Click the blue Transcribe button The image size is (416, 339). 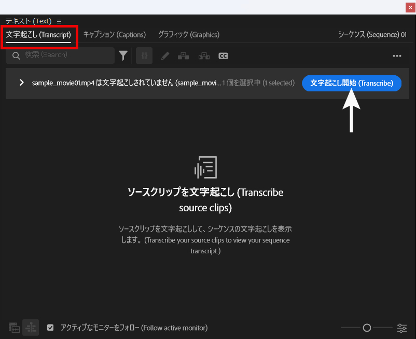click(x=352, y=83)
